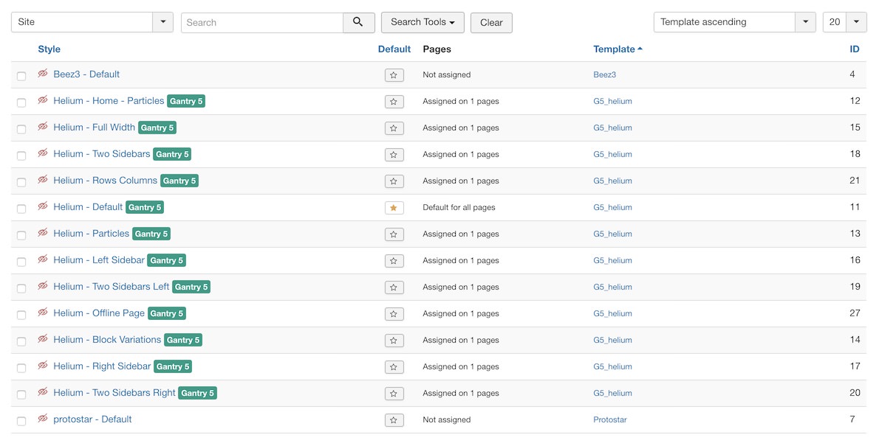Tick the checkbox for Helium - Right Sidebar
Viewport: 876px width, 446px height.
pos(21,368)
